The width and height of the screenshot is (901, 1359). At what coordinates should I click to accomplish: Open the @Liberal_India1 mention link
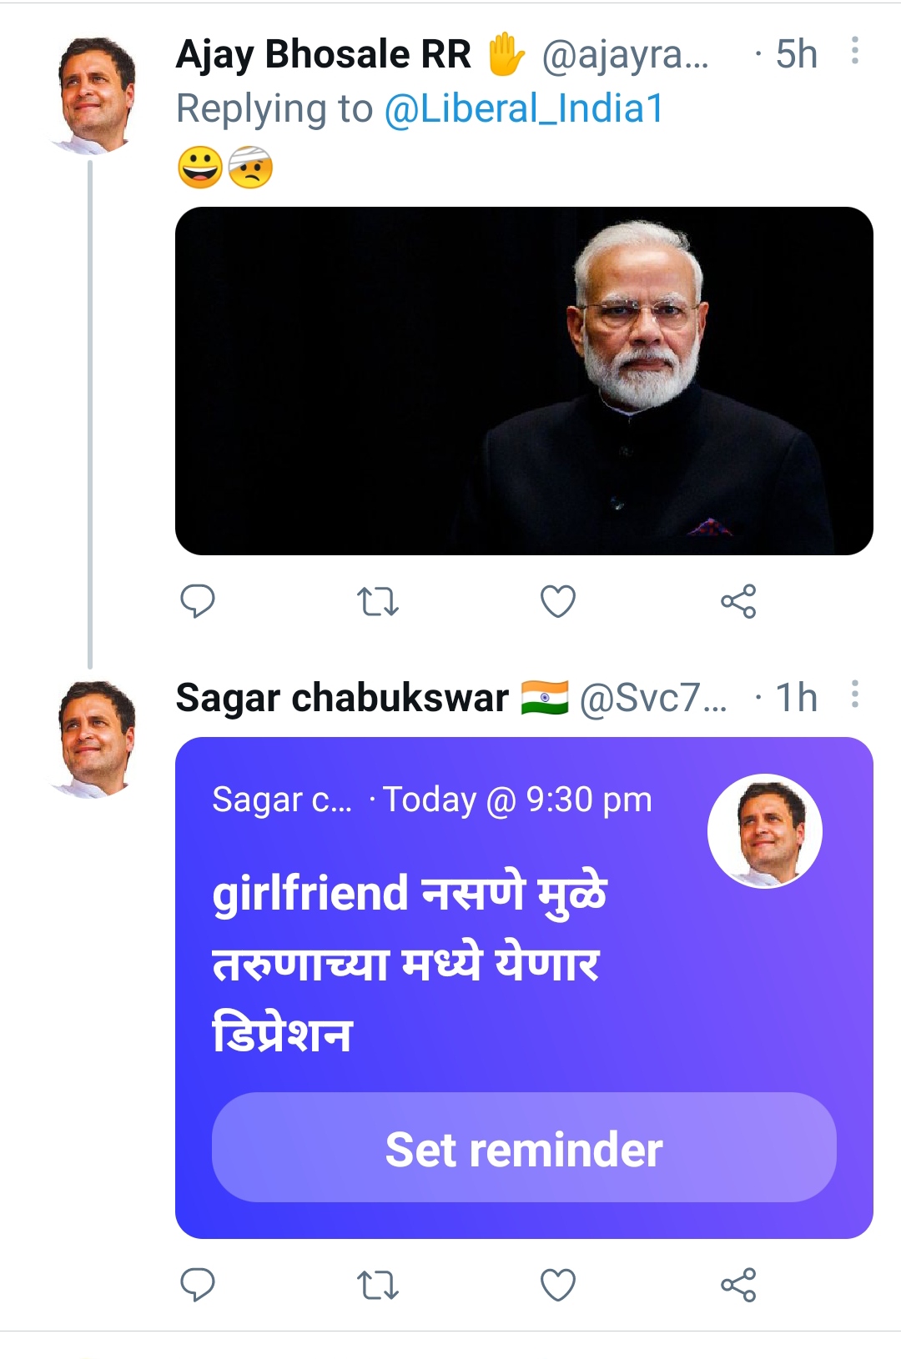[x=524, y=108]
